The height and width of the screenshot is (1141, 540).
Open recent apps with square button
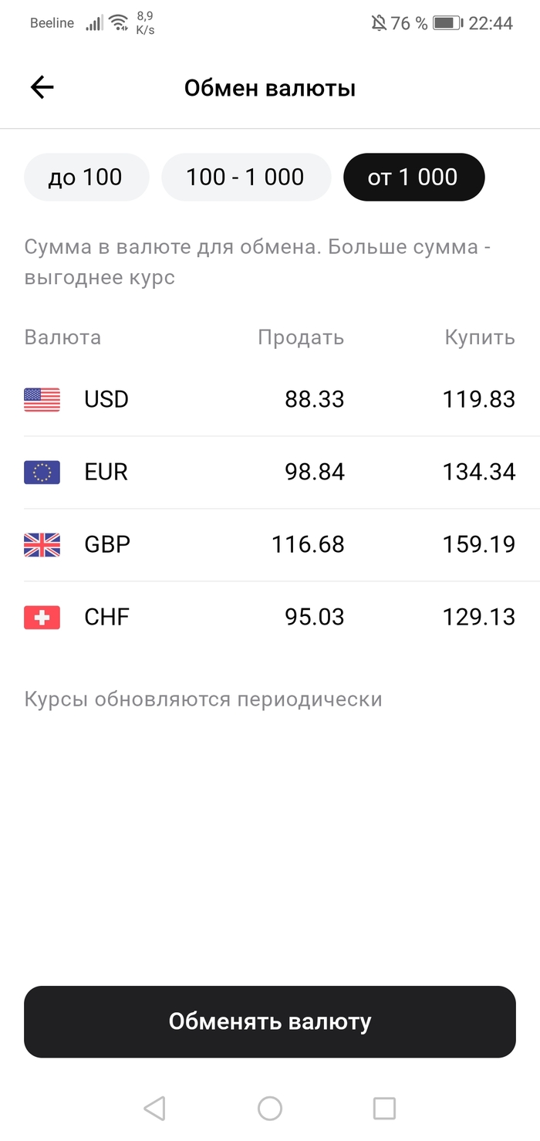pos(384,1109)
